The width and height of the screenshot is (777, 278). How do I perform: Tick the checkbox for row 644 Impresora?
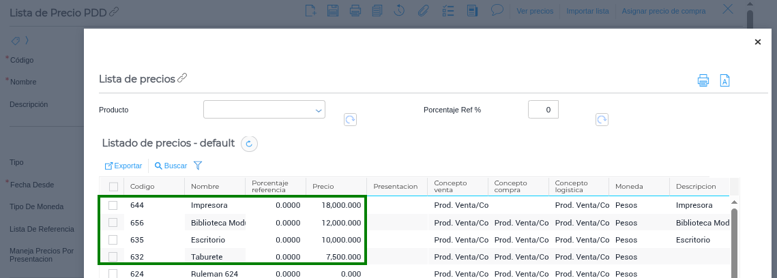click(x=113, y=205)
